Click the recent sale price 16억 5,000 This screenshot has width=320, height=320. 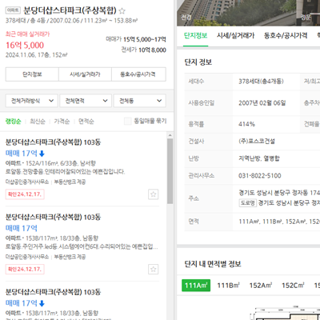click(x=25, y=46)
